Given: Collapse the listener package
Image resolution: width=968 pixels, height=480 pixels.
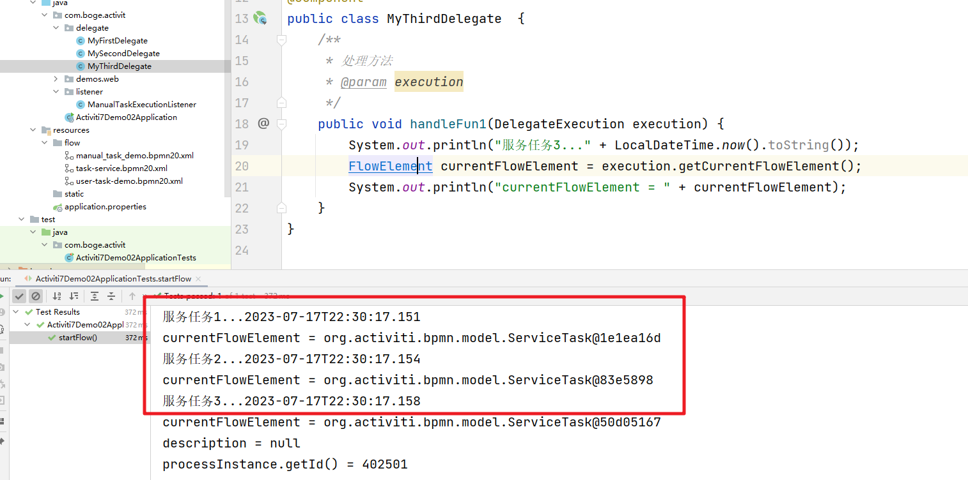Looking at the screenshot, I should click(x=56, y=92).
